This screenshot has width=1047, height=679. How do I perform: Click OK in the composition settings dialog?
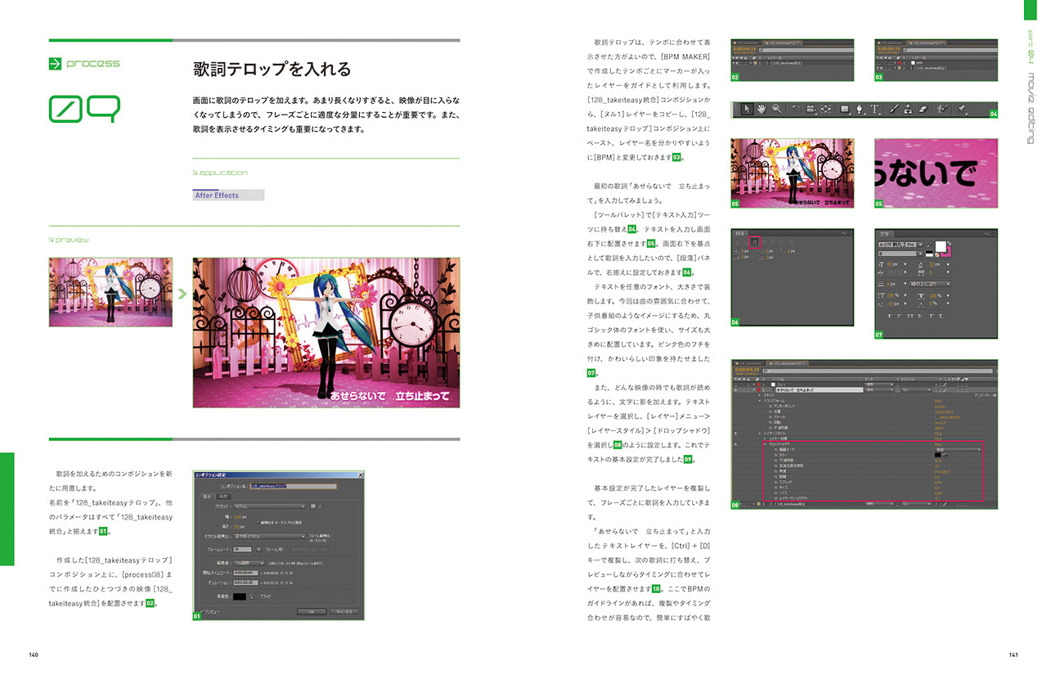pos(311,611)
